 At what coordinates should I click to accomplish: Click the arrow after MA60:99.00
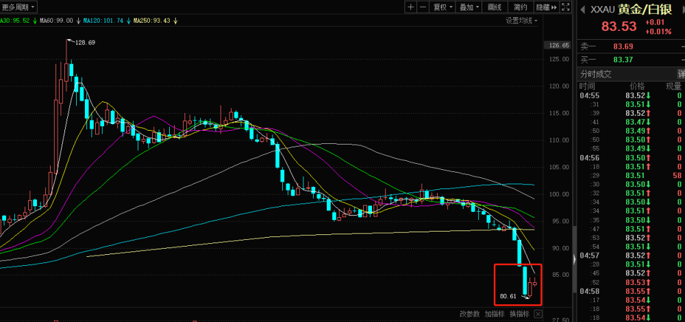[x=77, y=20]
